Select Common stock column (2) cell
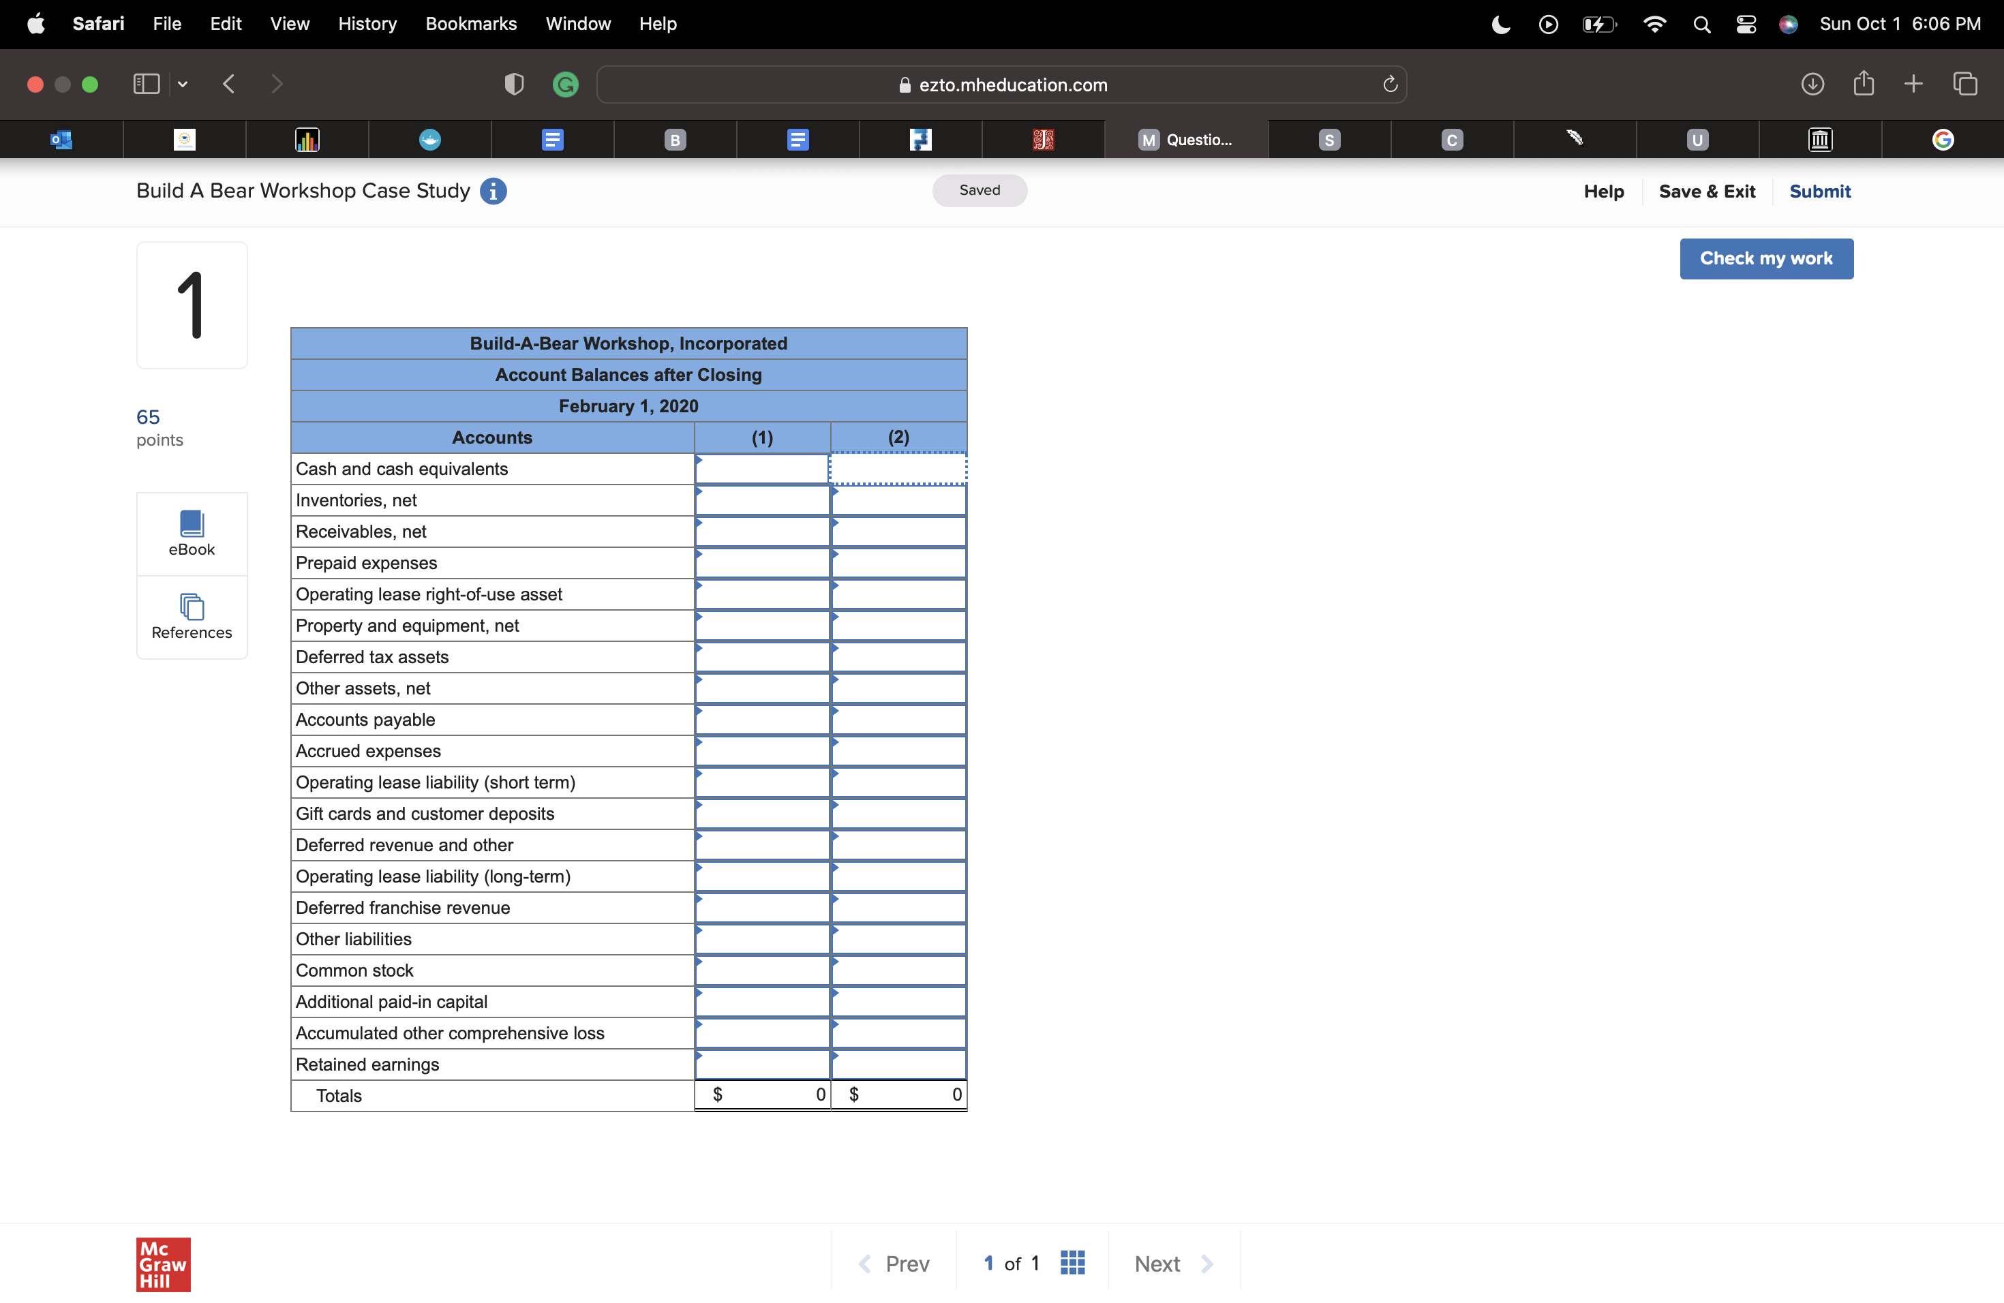This screenshot has height=1303, width=2004. (898, 970)
